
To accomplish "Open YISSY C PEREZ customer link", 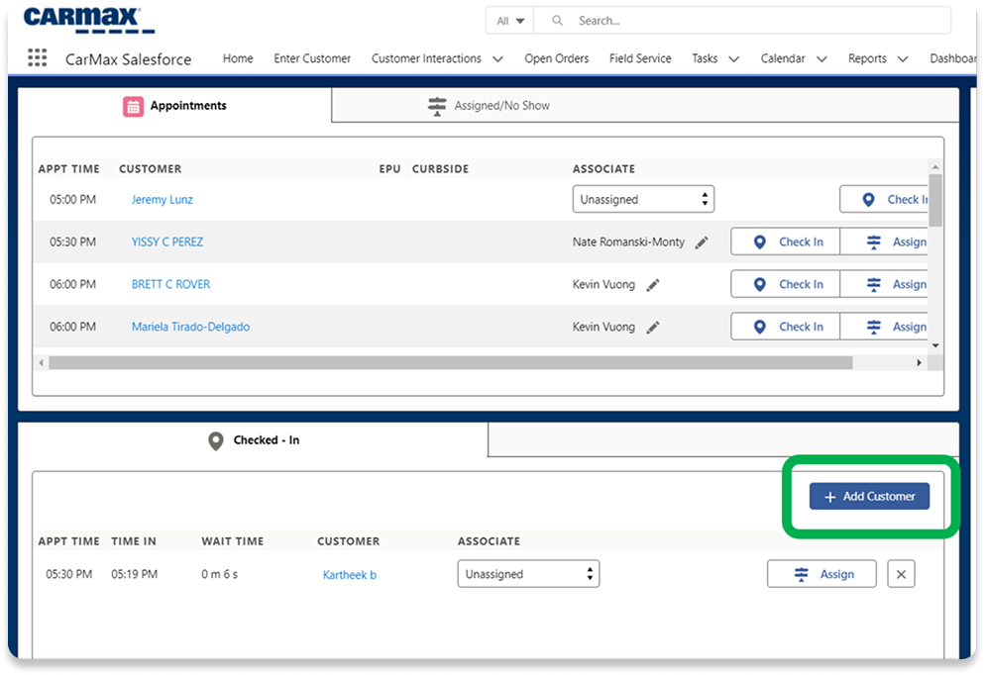I will pos(167,242).
